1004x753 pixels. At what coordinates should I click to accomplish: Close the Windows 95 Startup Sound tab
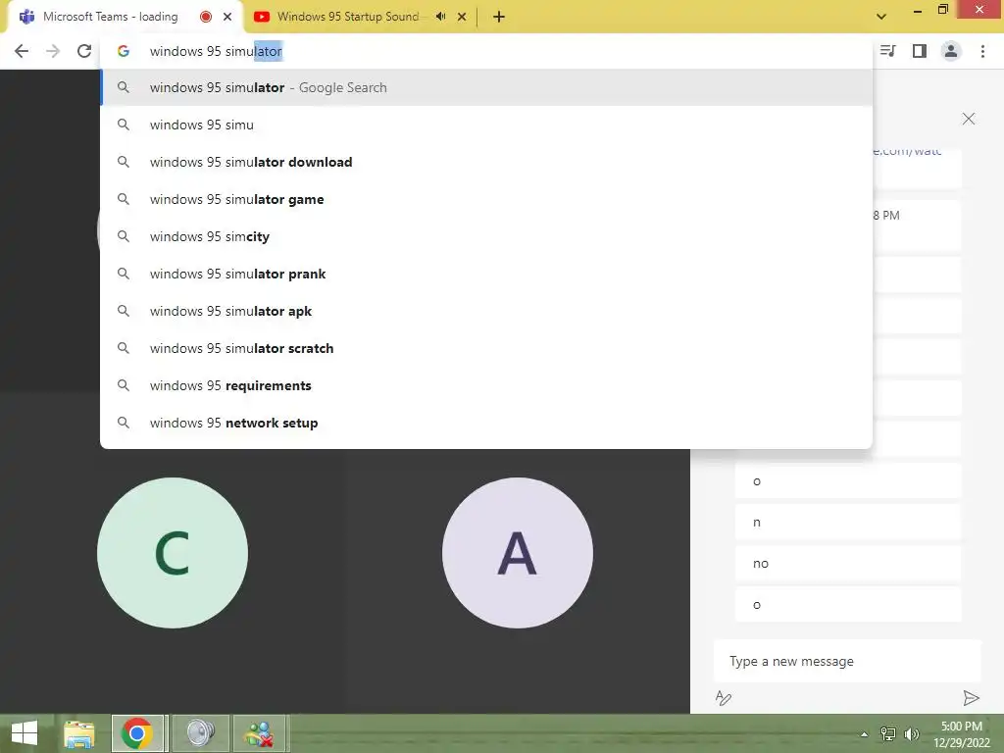pos(462,17)
